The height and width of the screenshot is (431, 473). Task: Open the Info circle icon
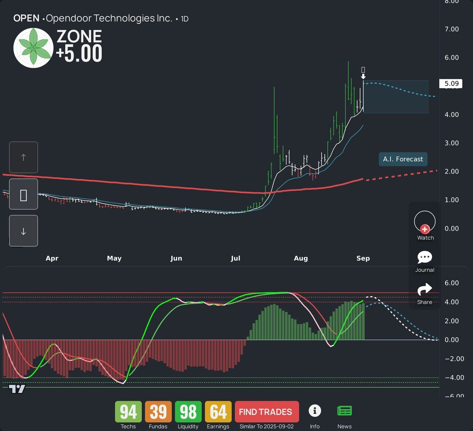(x=315, y=411)
